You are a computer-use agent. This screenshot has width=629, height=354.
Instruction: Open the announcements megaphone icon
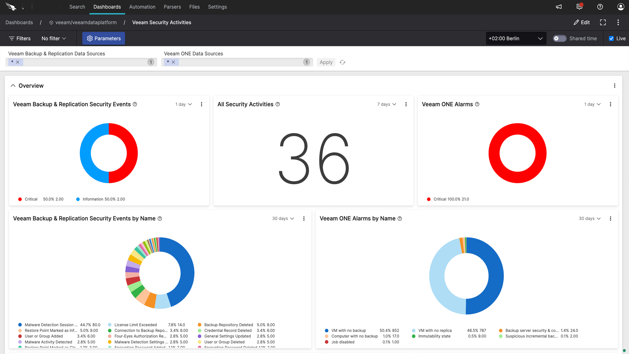[x=559, y=7]
